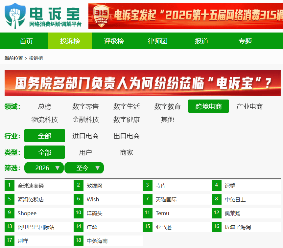Click the 电诉宝 fist shield logo
283x248 pixels.
pos(15,16)
